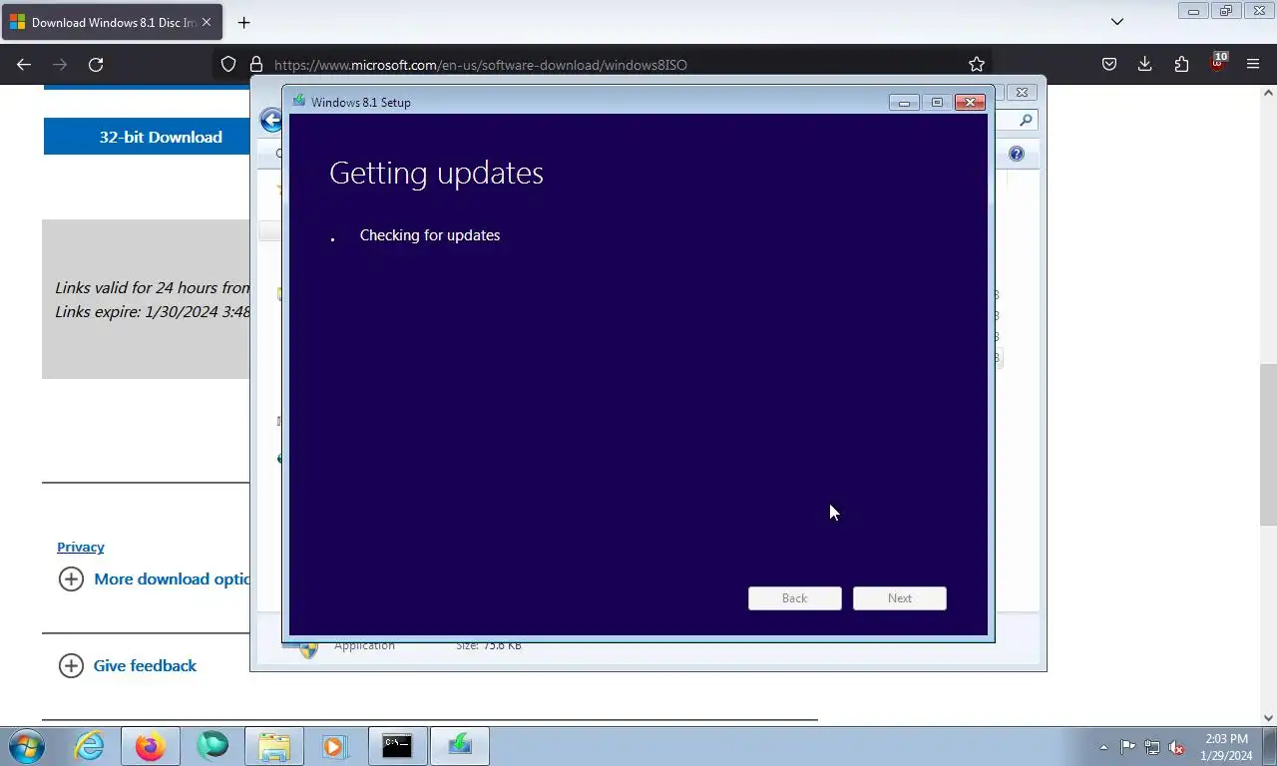Click the 32-bit Download button

146,137
